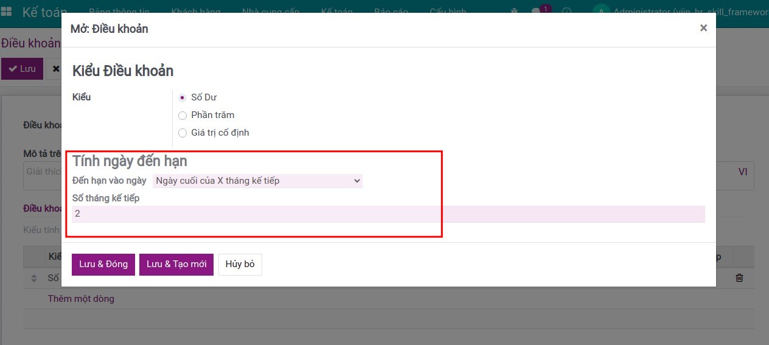
Task: Open the apps grid menu icon
Action: (x=7, y=12)
